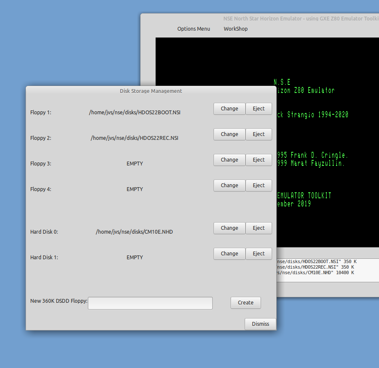Click Change button for Floppy 1
This screenshot has height=368, width=379.
pos(229,109)
